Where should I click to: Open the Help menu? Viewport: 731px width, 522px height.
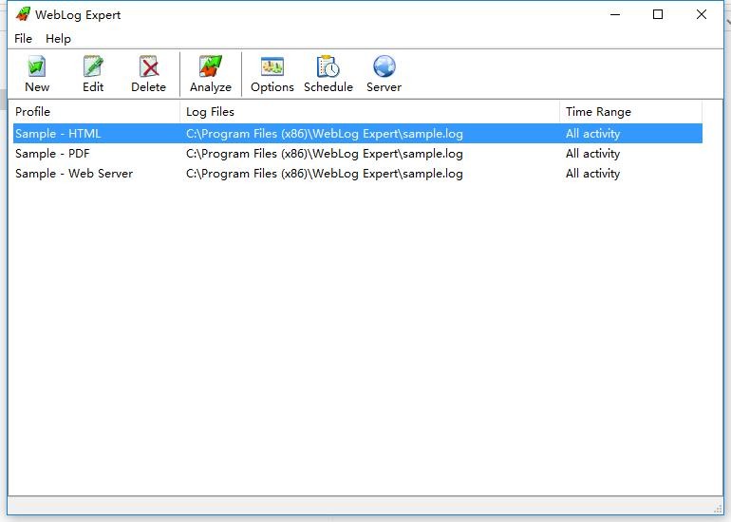click(58, 39)
